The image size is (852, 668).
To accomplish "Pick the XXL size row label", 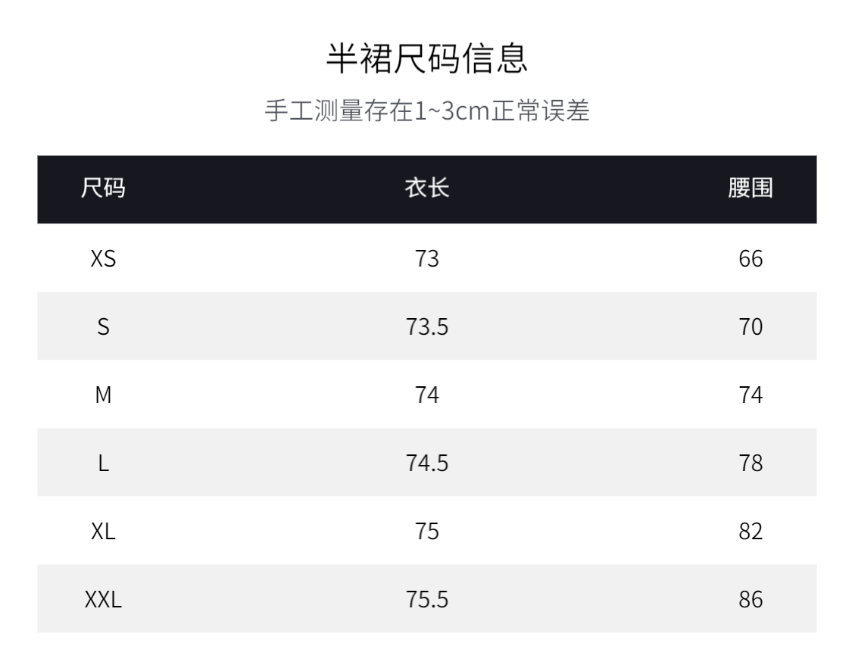I will pos(103,600).
